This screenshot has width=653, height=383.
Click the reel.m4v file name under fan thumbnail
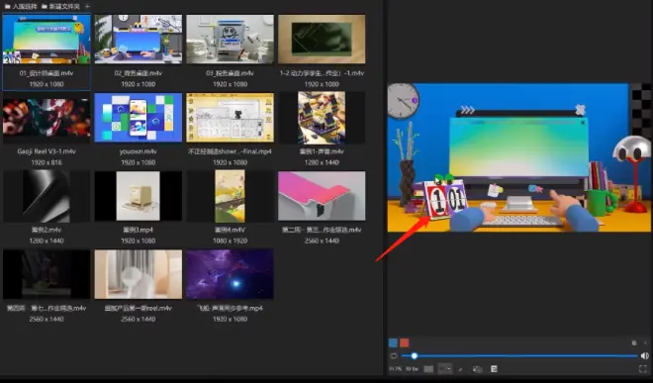[139, 308]
